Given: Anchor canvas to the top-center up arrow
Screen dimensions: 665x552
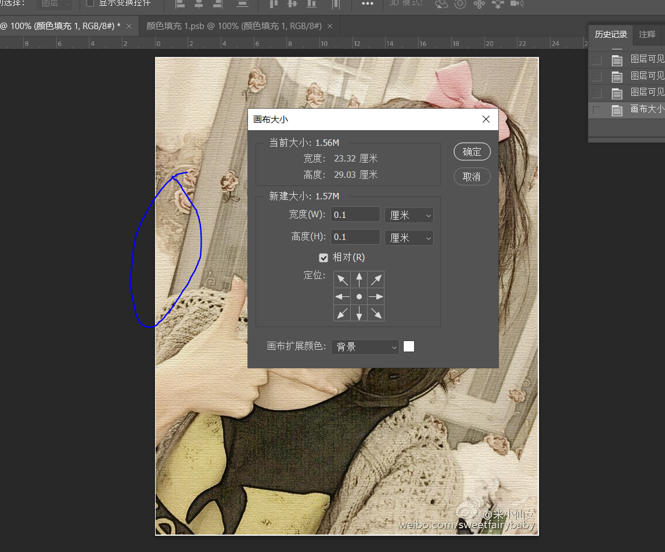Looking at the screenshot, I should click(x=360, y=279).
